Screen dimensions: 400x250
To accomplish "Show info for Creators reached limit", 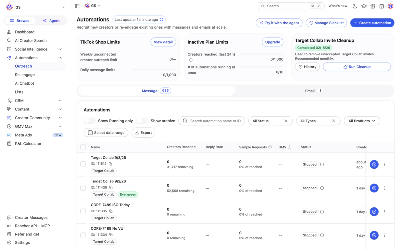I will coord(191,60).
